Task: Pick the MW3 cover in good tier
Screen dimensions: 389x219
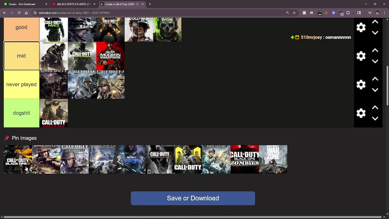Action: (x=53, y=29)
